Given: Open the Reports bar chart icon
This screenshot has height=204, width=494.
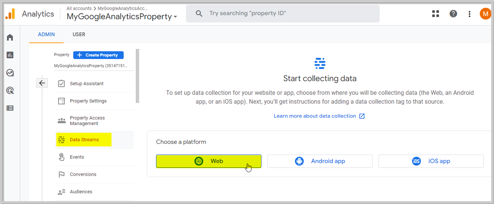Looking at the screenshot, I should tap(10, 55).
